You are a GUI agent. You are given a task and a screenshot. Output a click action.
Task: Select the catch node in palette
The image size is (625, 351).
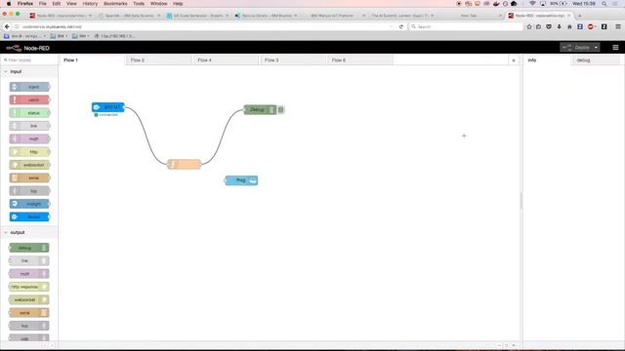pyautogui.click(x=30, y=99)
